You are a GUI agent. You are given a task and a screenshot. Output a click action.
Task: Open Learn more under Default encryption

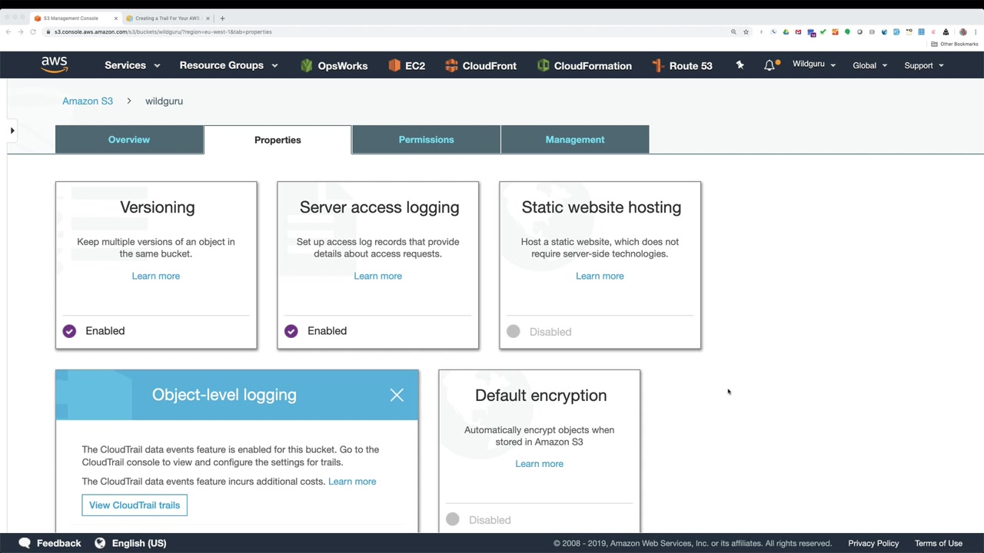[539, 464]
